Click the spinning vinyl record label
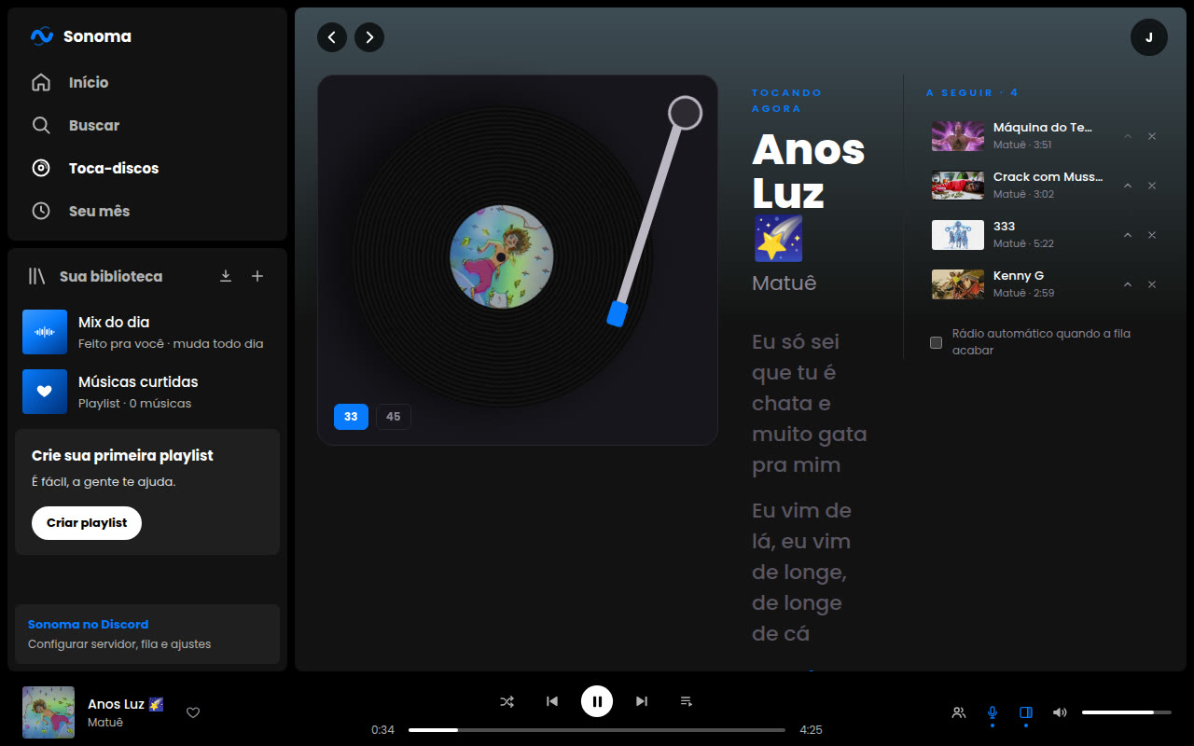Viewport: 1194px width, 746px height. click(502, 256)
